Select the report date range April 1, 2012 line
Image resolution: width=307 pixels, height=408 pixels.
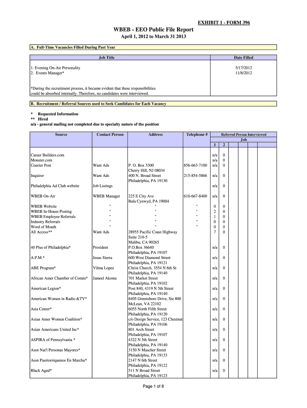click(x=153, y=37)
